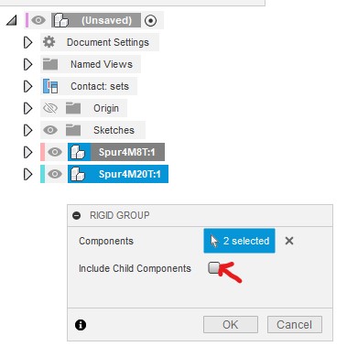Expand the Spur4M8T:1 component tree
Viewport: 347px width, 357px height.
point(27,152)
